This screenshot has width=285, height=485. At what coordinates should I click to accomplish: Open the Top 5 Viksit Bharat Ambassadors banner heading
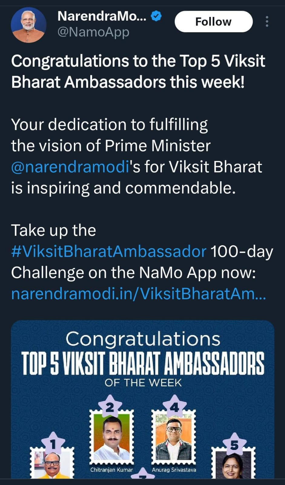click(x=143, y=363)
